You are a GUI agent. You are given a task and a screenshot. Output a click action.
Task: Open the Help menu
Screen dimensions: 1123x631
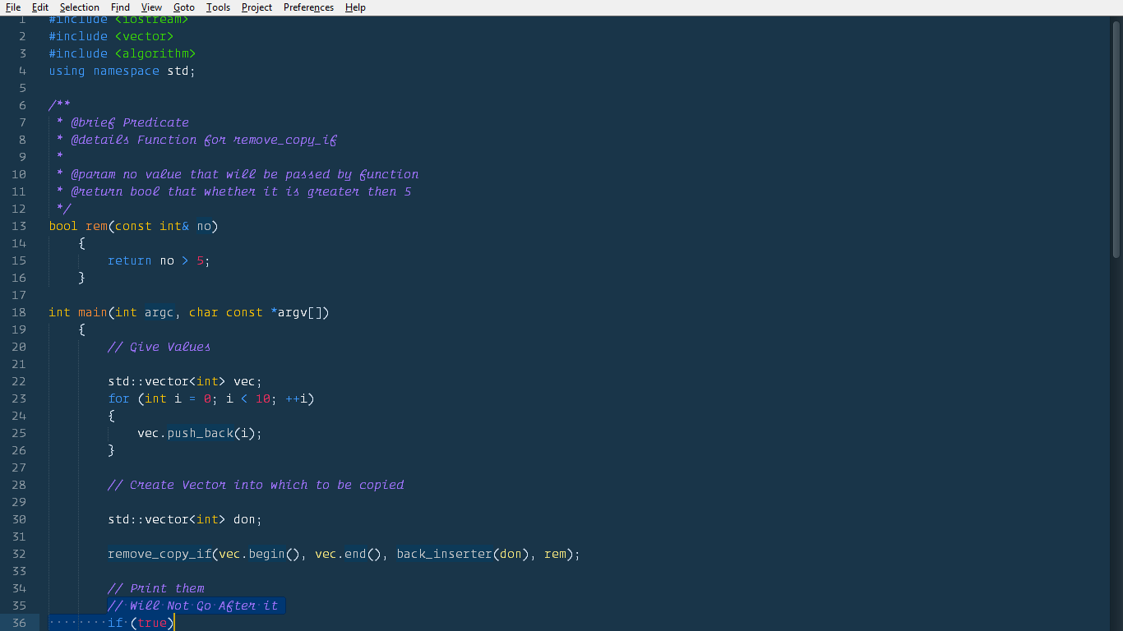355,7
